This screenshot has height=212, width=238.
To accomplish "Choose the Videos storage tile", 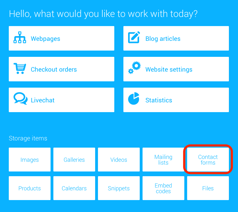I will pyautogui.click(x=119, y=160).
